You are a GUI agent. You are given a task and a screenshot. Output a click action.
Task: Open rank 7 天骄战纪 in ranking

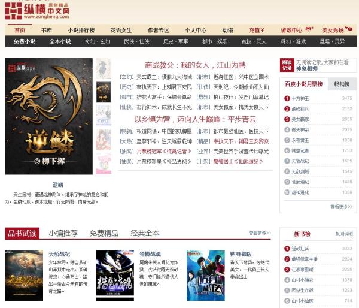300,161
